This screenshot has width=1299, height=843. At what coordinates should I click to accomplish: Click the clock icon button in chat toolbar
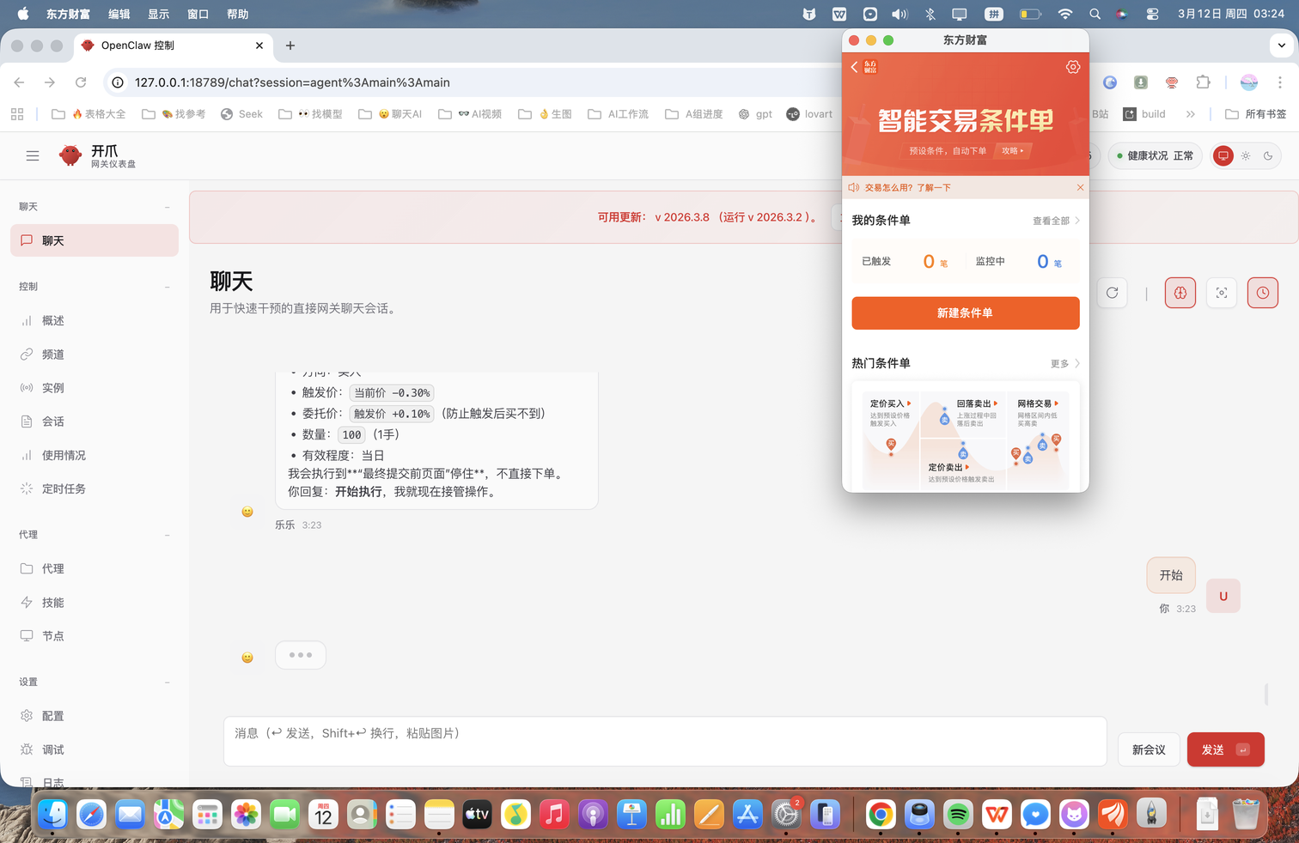click(1262, 293)
